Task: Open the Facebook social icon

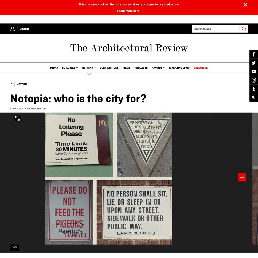Action: pyautogui.click(x=254, y=54)
